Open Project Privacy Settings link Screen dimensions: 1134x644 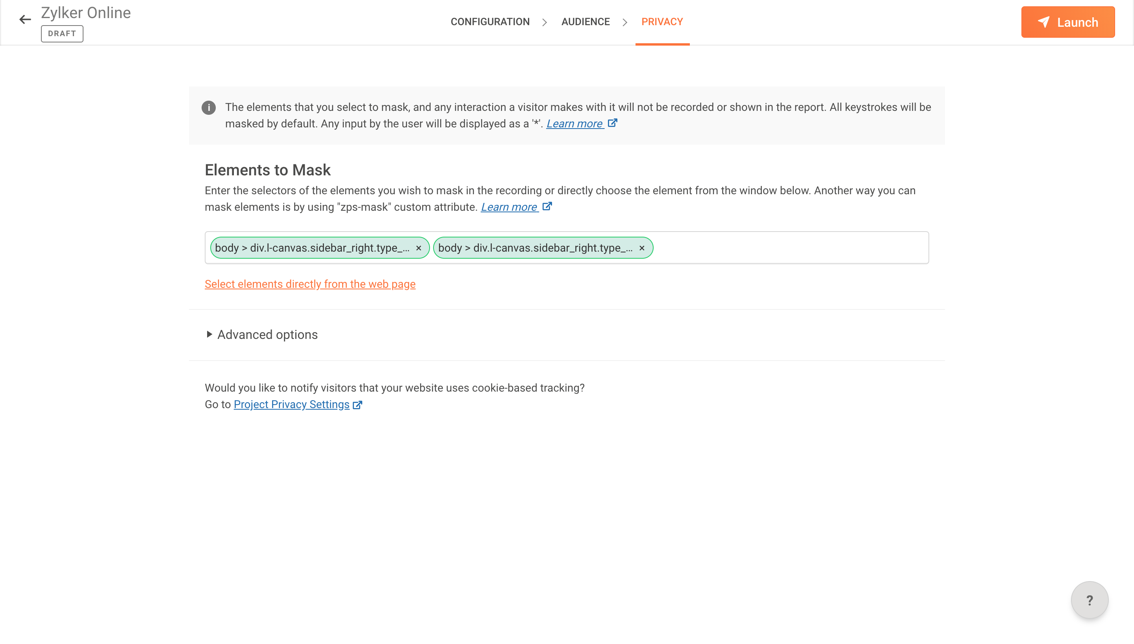click(291, 405)
